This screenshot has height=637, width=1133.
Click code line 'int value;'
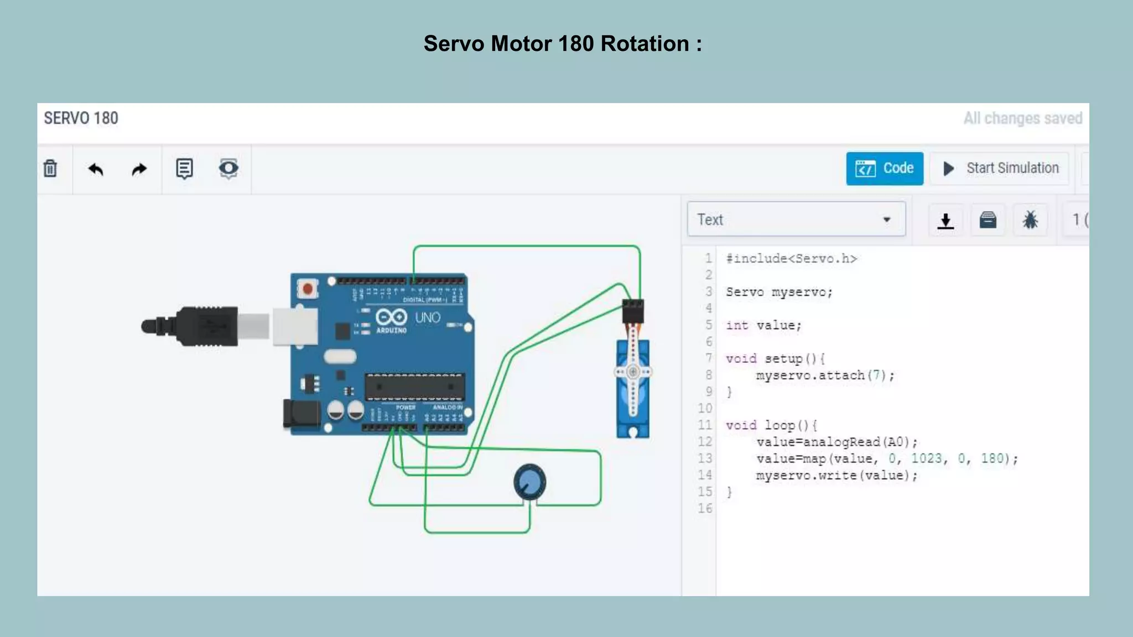coord(763,325)
